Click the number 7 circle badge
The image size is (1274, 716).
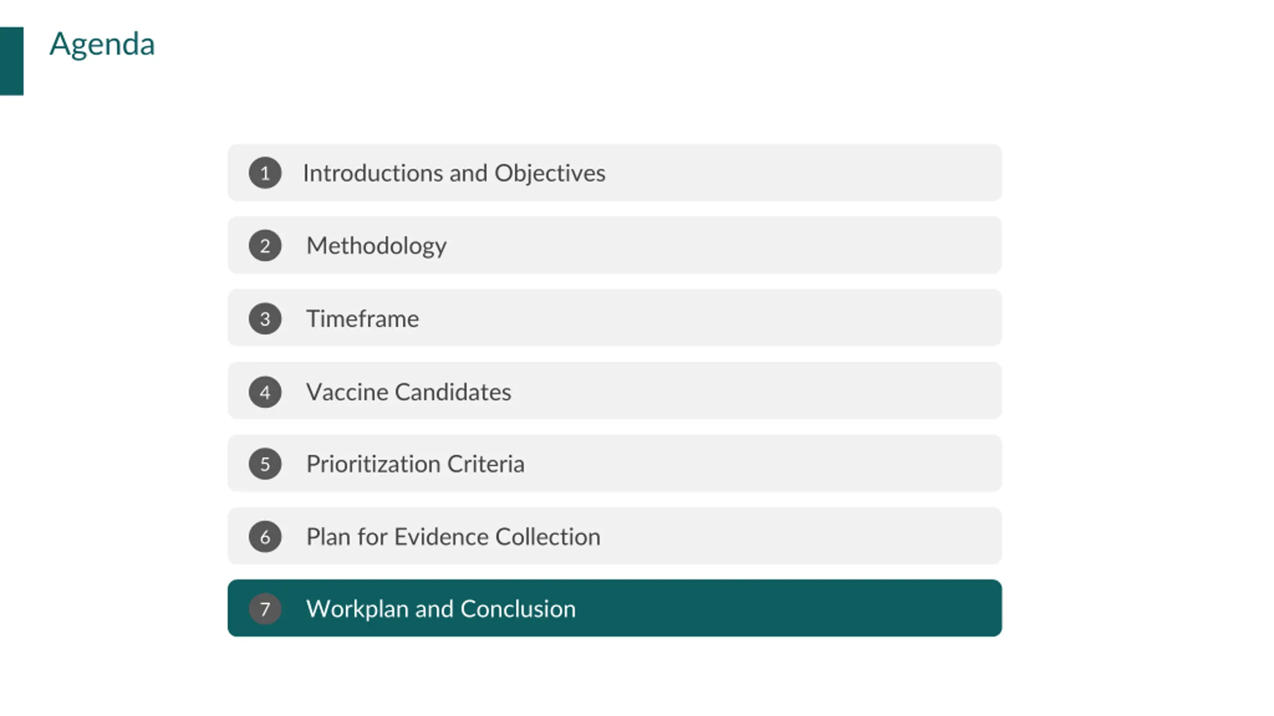click(x=265, y=609)
